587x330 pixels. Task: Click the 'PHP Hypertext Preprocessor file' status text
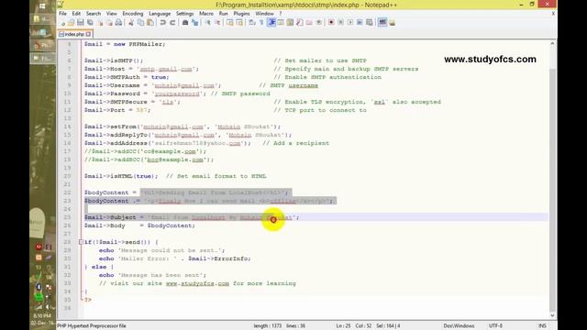coord(92,326)
